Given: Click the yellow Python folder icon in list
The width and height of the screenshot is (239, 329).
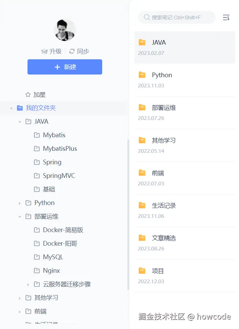Looking at the screenshot, I should 142,75.
